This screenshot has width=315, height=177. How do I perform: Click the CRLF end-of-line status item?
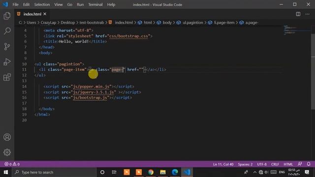coord(275,164)
